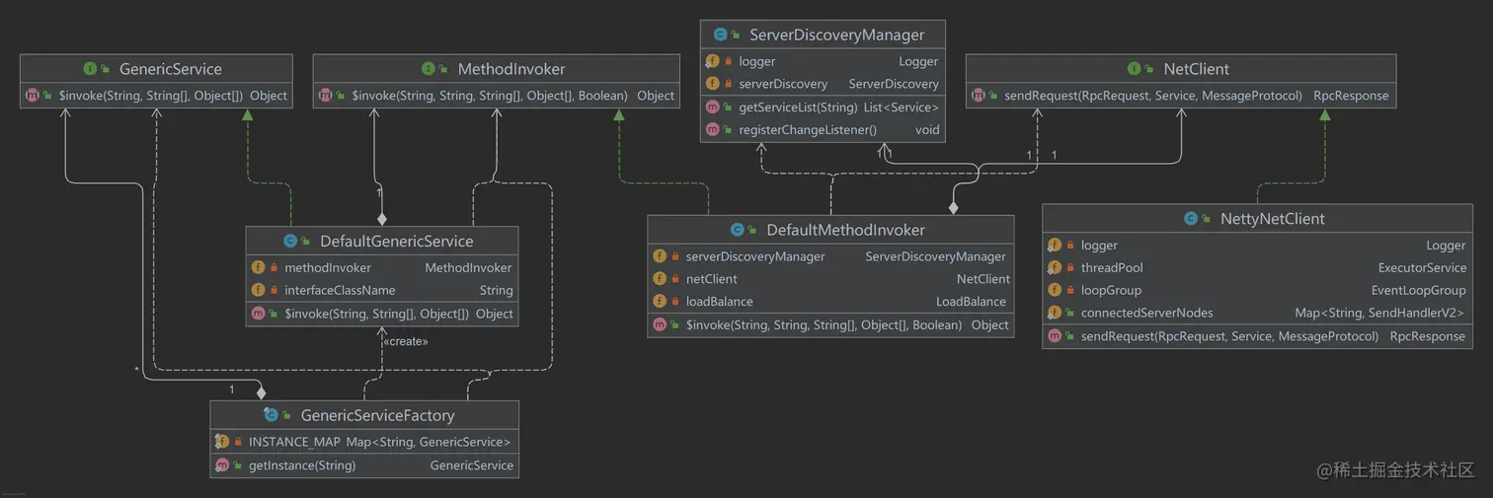Screen dimensions: 1493x498
Task: Click INSTANCE_MAP field name
Action: coord(294,442)
